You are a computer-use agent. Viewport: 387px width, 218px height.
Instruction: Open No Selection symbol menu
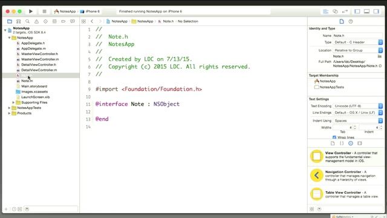coord(188,22)
